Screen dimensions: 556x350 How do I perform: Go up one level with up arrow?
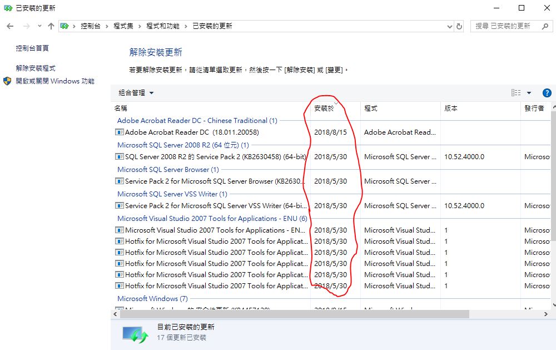[x=51, y=26]
